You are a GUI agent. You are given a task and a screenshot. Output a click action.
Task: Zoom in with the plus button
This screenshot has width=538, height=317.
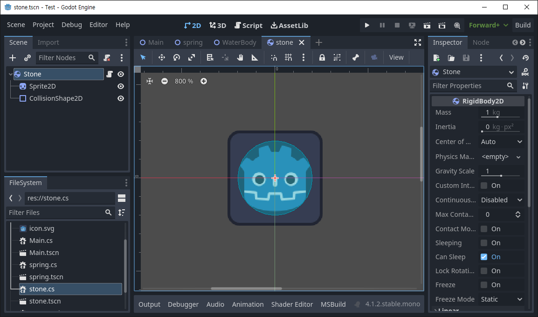click(204, 81)
